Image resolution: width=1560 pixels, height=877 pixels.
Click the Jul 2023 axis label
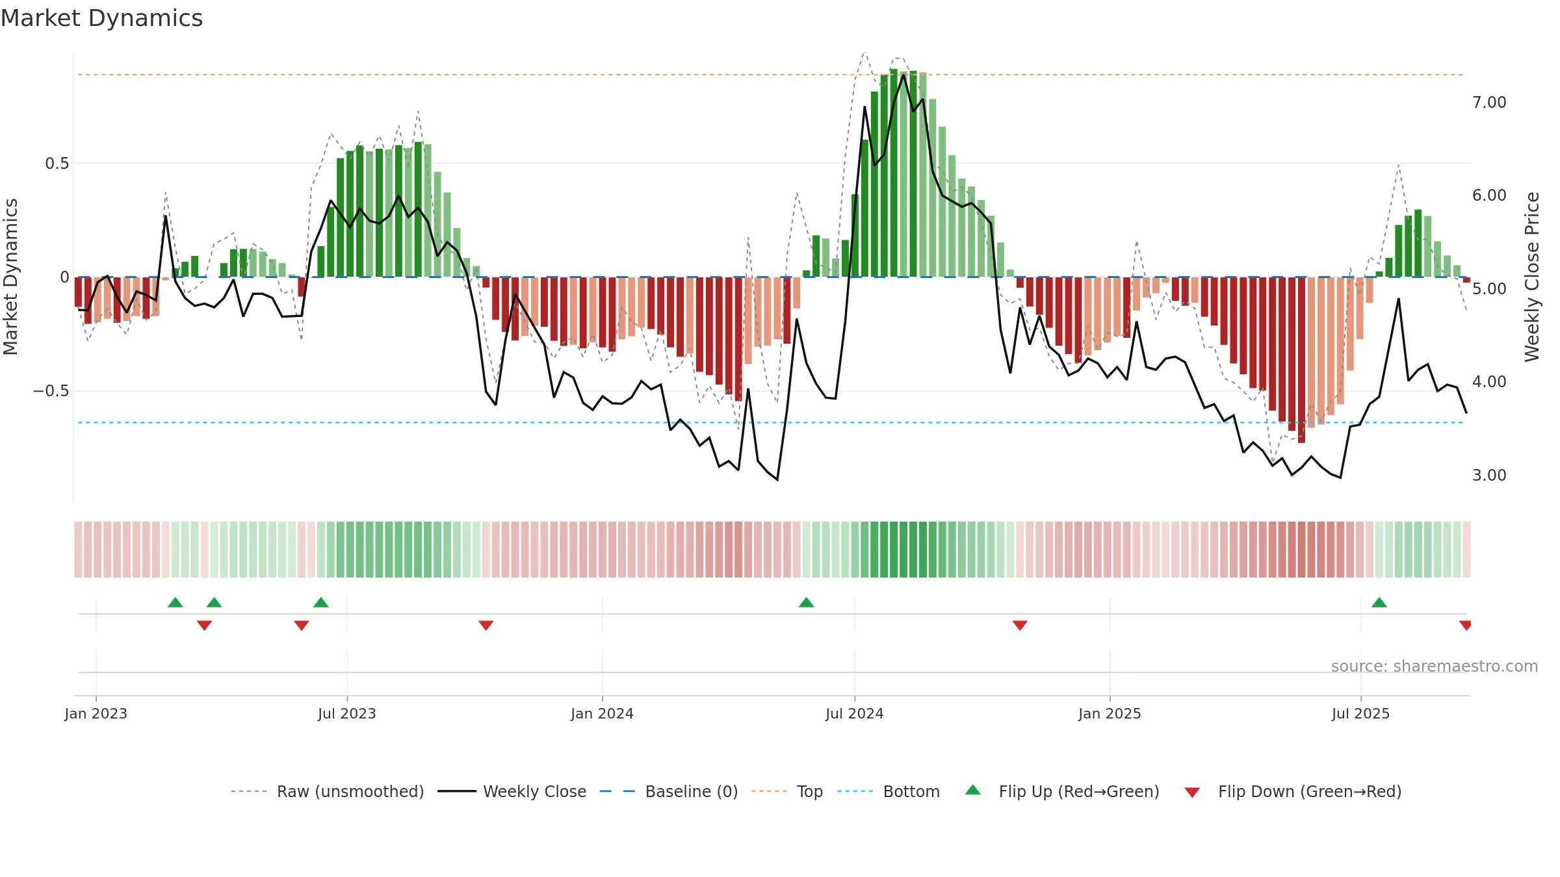coord(347,713)
